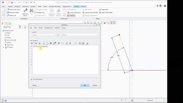Insert brackets with the [ ] icon
The height and width of the screenshot is (103, 183).
tap(75, 43)
